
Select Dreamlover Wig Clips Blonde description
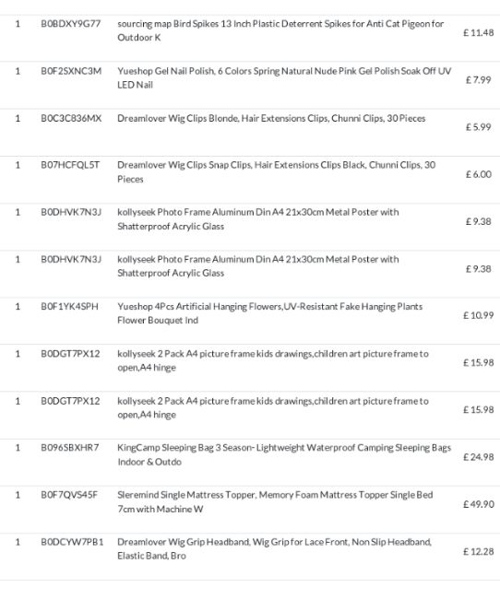[271, 119]
